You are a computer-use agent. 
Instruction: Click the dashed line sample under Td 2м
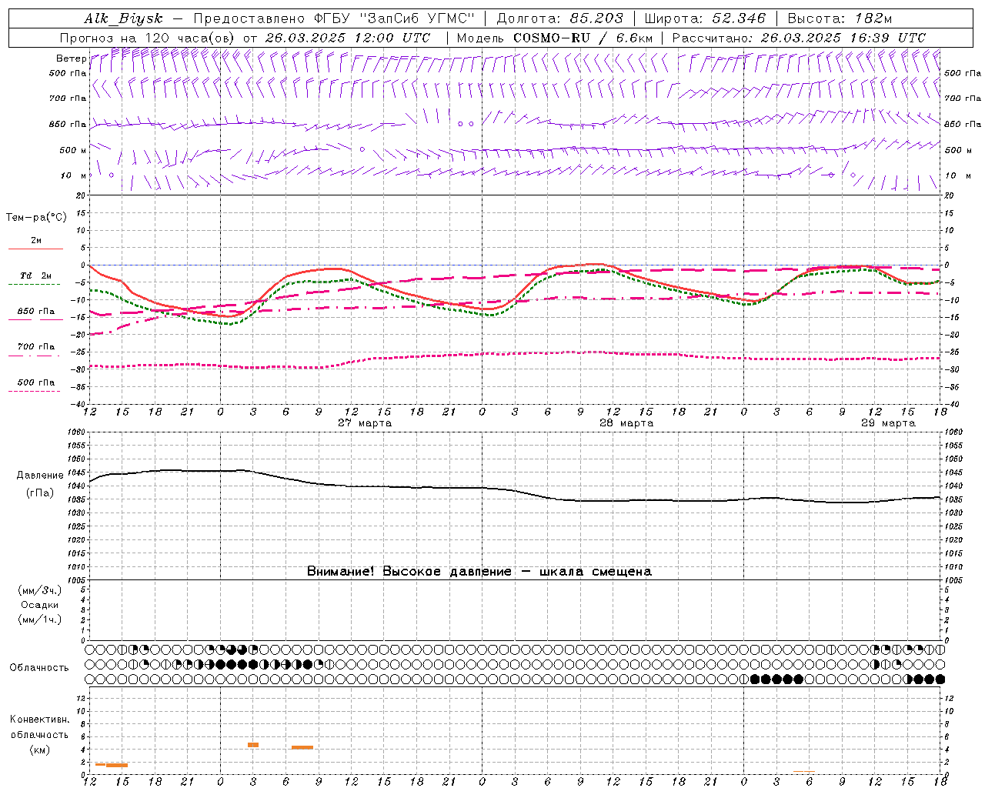pos(34,285)
